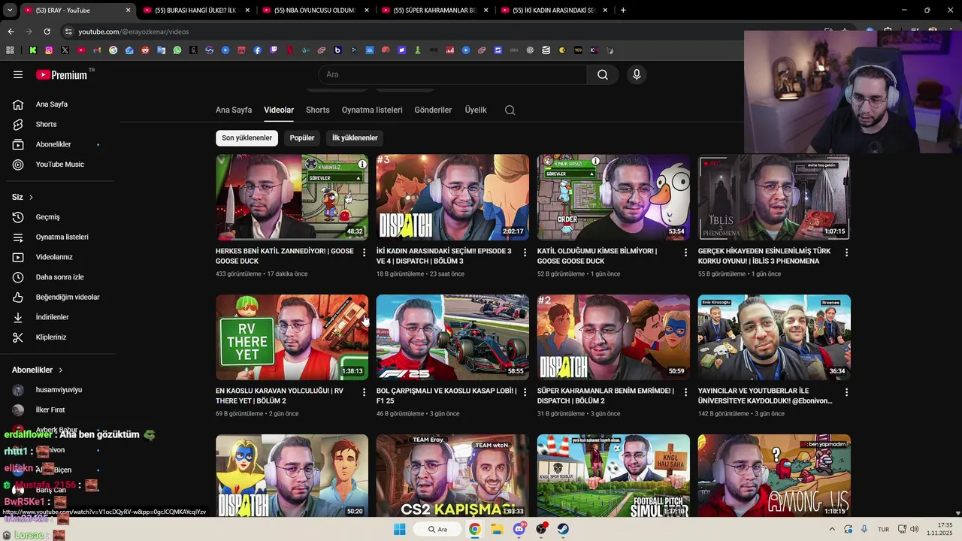Switch to the Shorts channel tab

(318, 110)
